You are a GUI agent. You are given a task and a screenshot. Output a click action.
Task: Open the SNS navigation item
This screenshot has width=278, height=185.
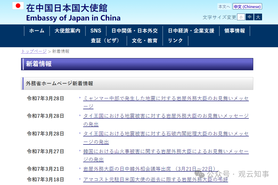point(96,31)
